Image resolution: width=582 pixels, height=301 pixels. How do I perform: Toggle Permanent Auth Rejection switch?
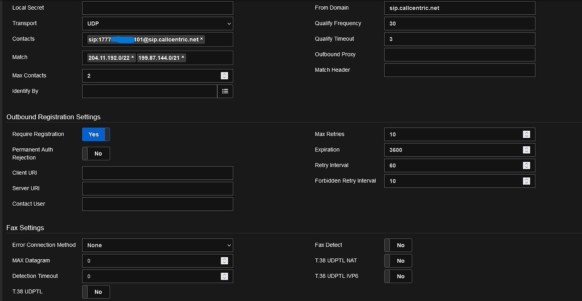point(96,153)
